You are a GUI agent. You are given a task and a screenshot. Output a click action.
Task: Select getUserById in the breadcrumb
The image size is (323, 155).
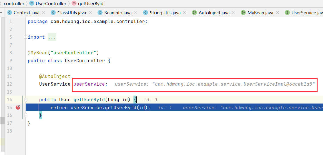click(x=91, y=3)
